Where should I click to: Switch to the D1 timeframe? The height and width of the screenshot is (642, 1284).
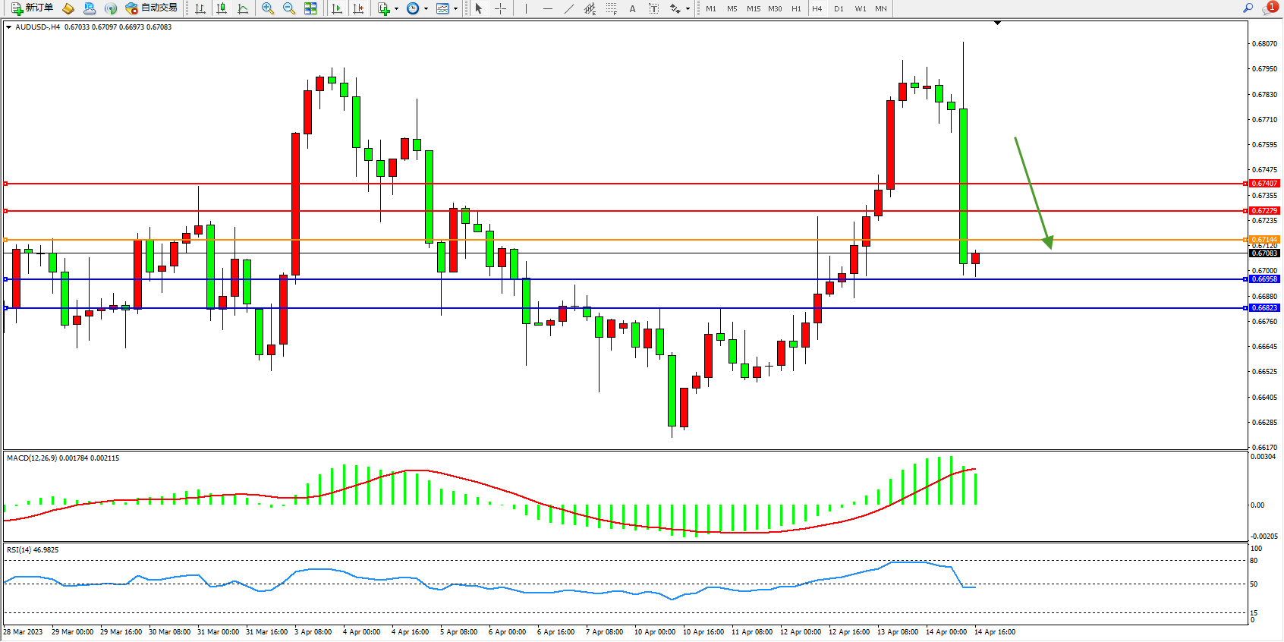tap(839, 8)
